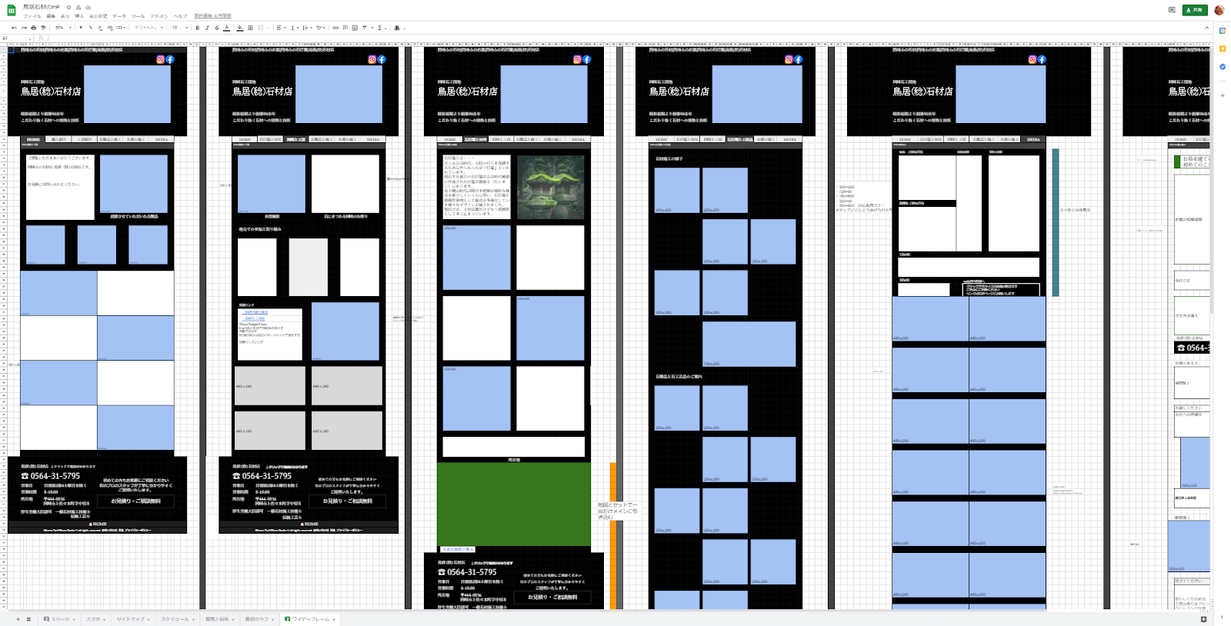
Task: Click the Create filter icon
Action: coord(365,28)
